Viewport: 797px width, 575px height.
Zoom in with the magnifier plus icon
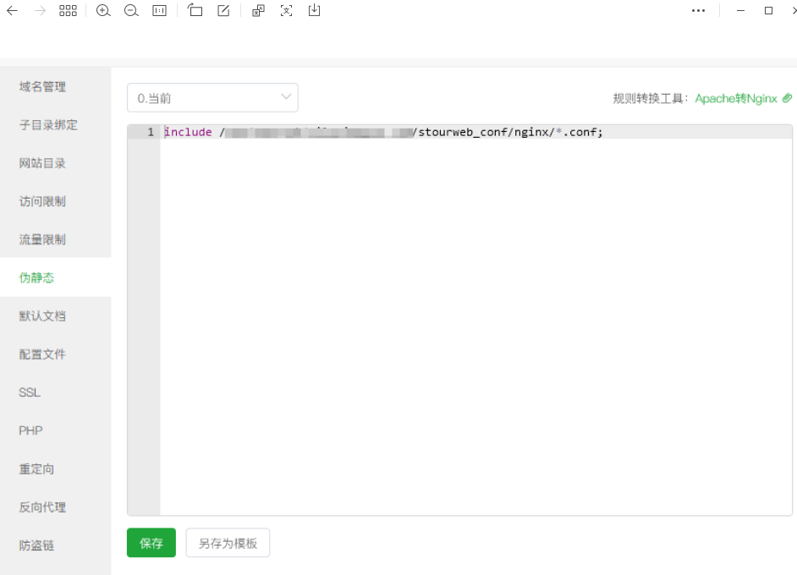103,11
